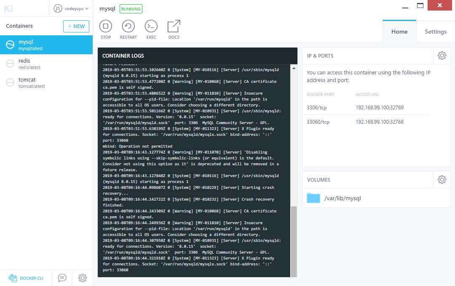Screen dimensions: 455x286
Task: Open access URL 192.168.99.100:32768
Action: click(x=380, y=122)
